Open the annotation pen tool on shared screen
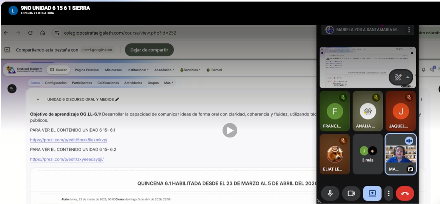This screenshot has width=440, height=204. tap(398, 77)
